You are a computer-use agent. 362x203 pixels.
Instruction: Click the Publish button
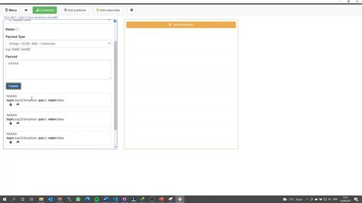tap(14, 86)
